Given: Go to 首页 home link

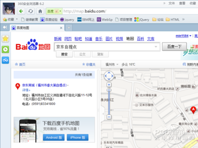Looking at the screenshot, I should pos(20,64).
